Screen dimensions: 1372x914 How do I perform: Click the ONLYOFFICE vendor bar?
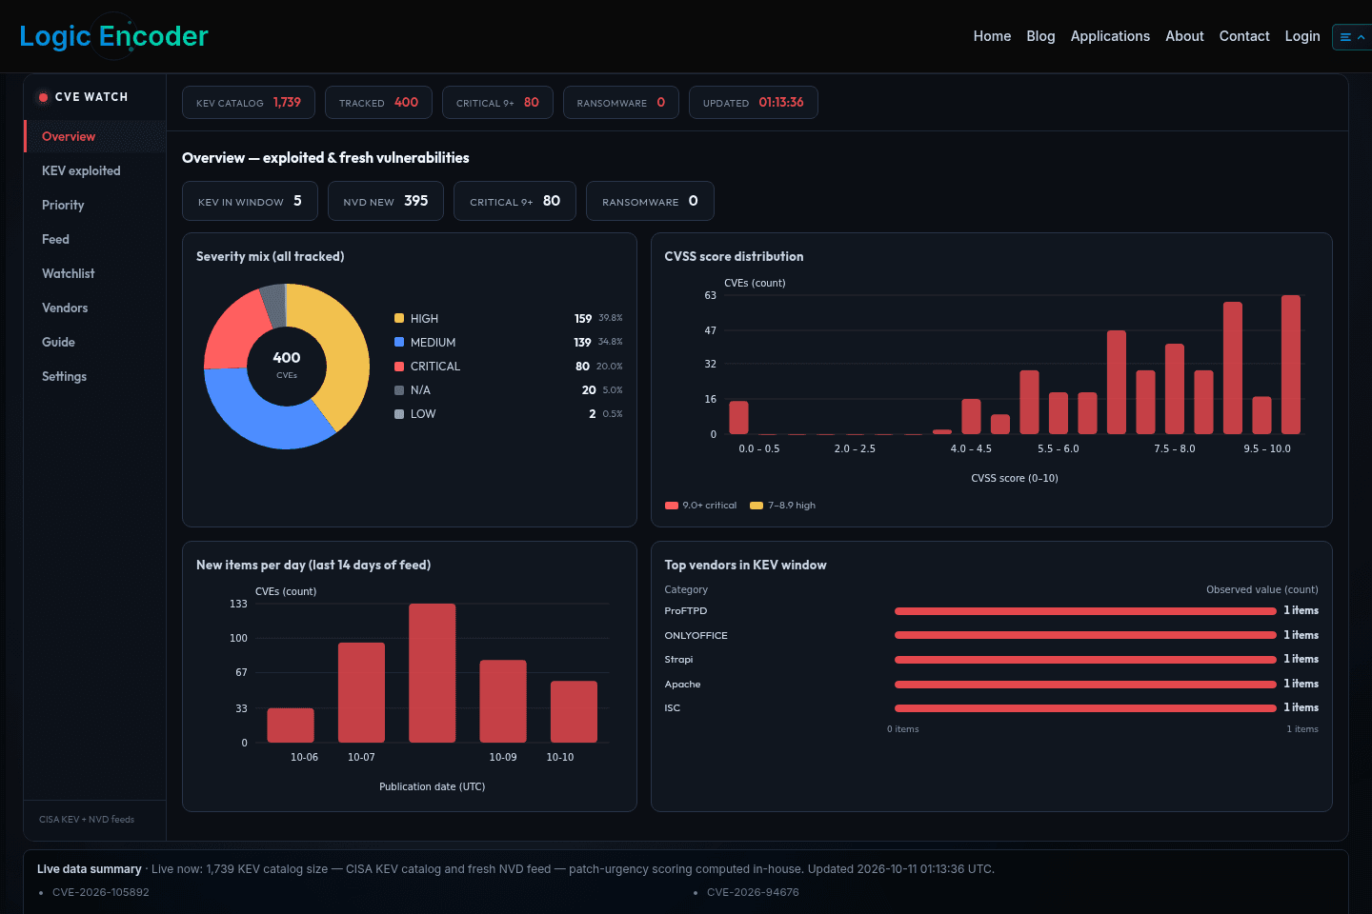tap(1085, 635)
